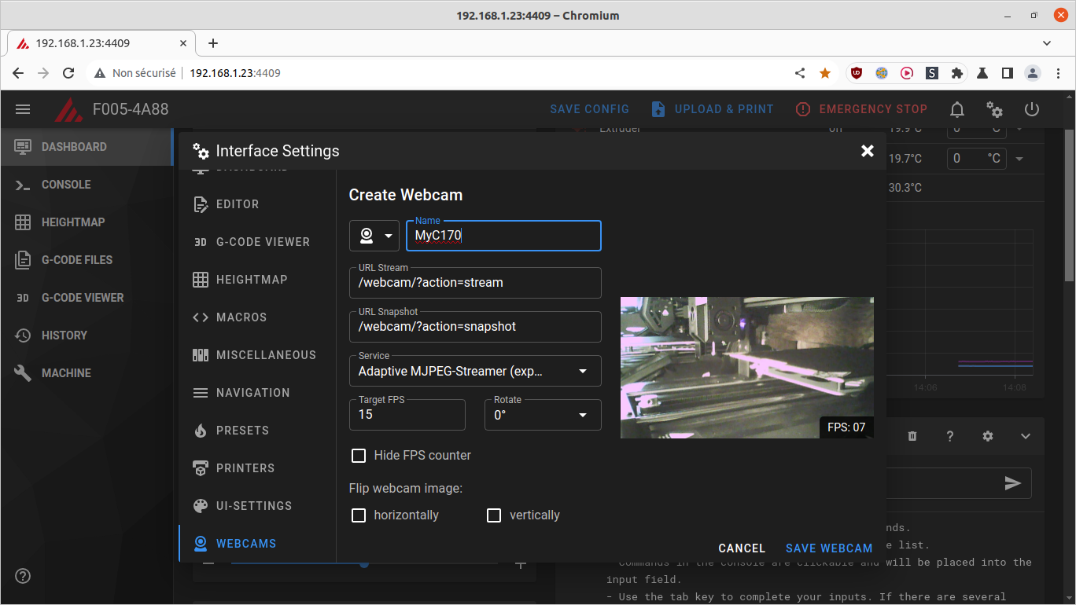The width and height of the screenshot is (1076, 605).
Task: Click the console trash clear icon
Action: pyautogui.click(x=912, y=436)
